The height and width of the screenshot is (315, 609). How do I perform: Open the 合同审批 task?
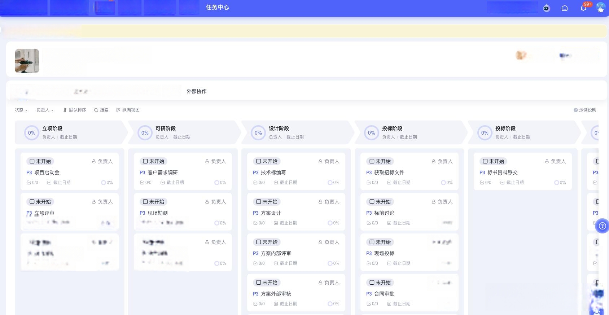(384, 294)
